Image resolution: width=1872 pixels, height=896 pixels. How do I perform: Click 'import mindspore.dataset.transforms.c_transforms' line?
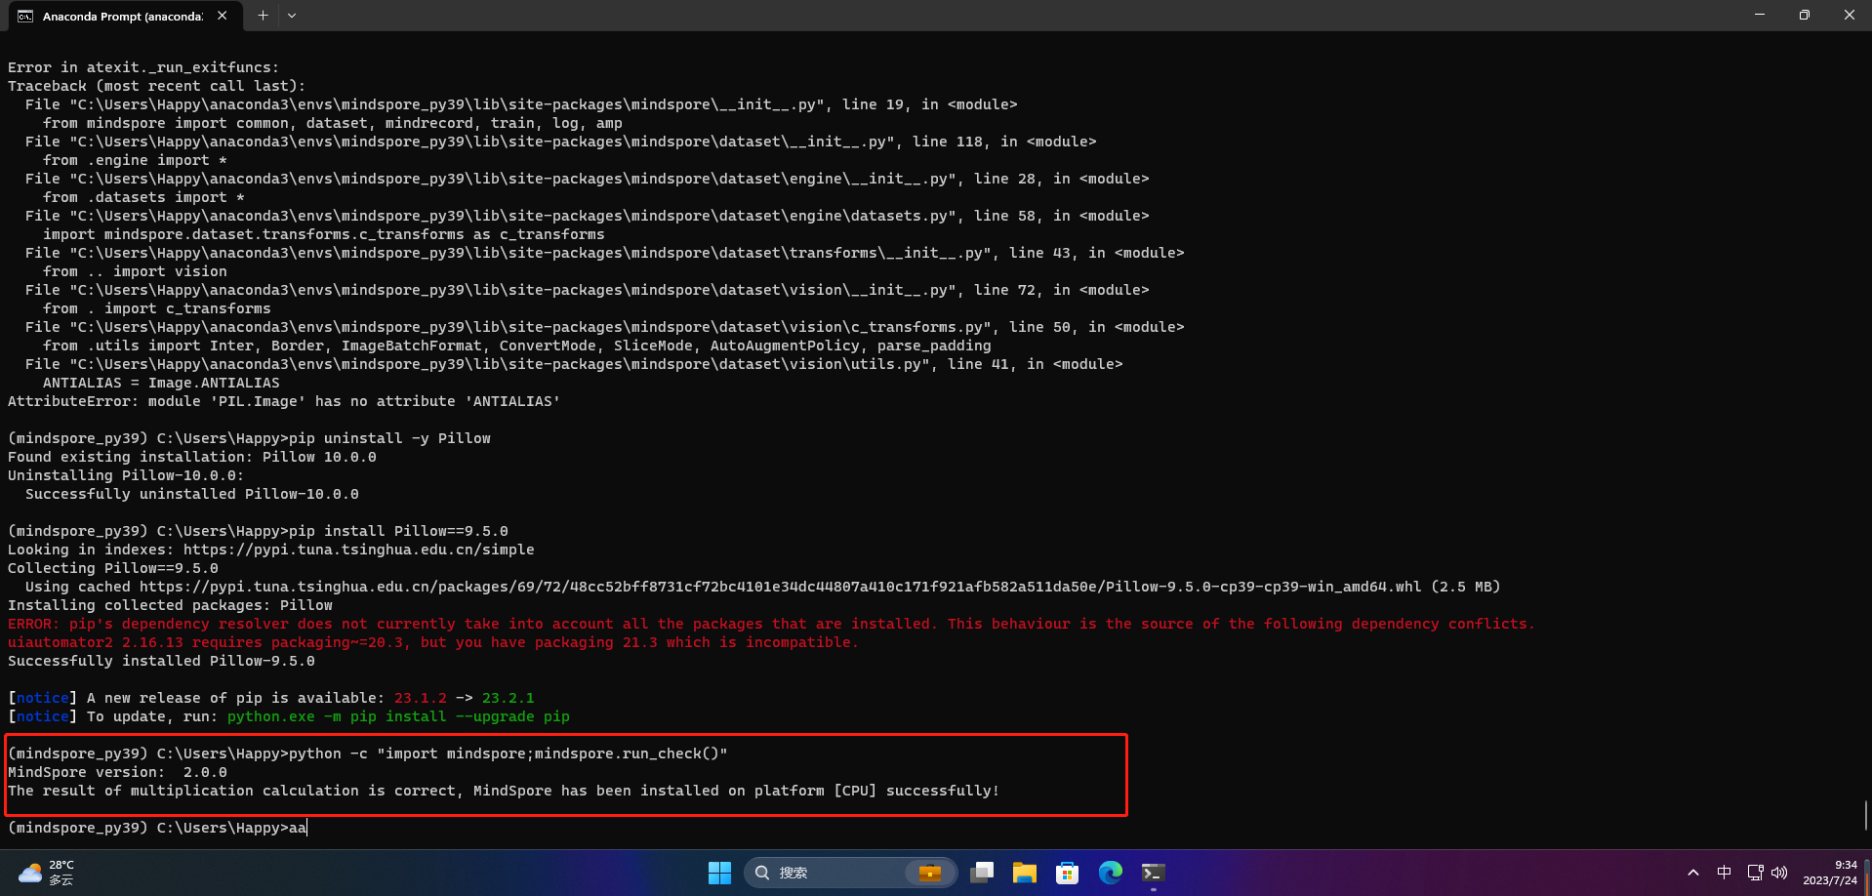(x=324, y=234)
